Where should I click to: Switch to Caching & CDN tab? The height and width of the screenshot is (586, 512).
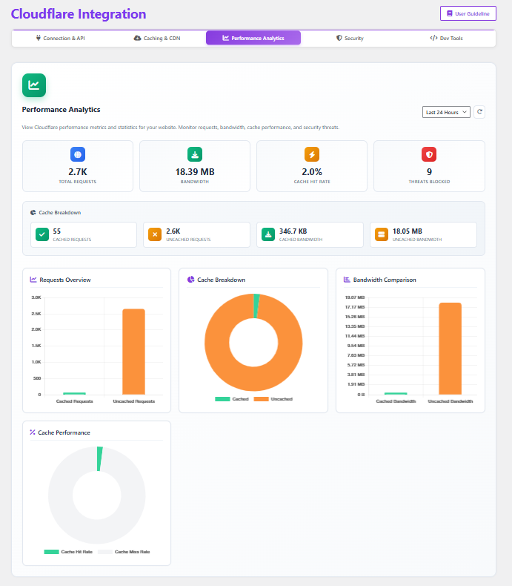[157, 38]
